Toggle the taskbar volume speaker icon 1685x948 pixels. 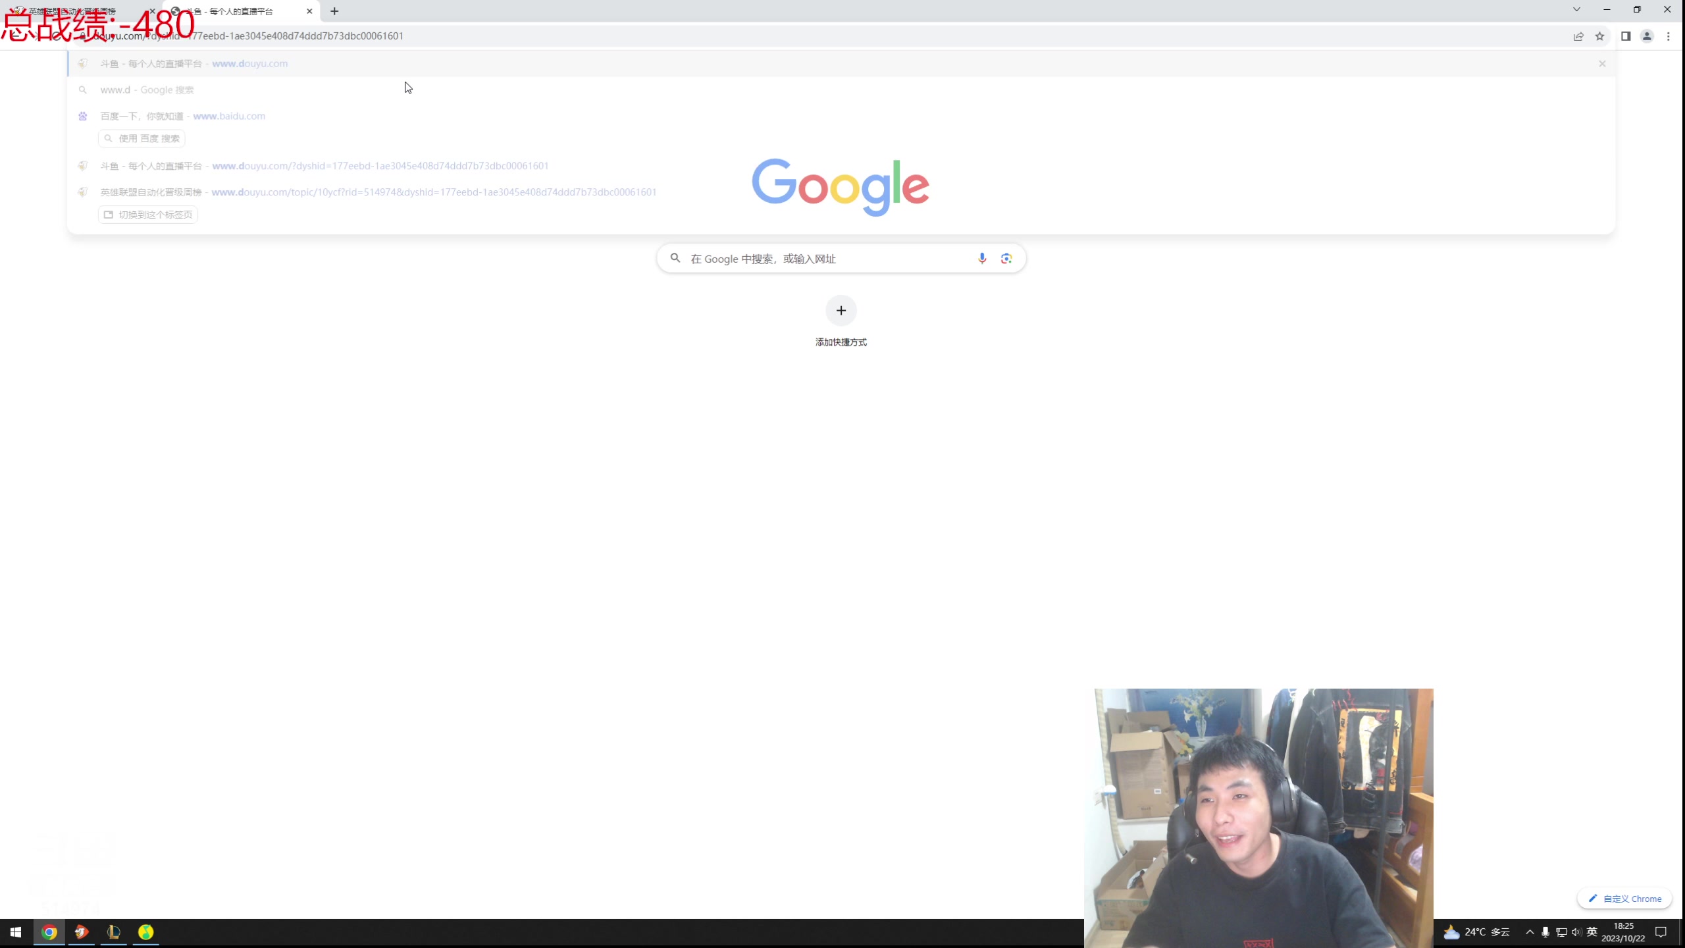coord(1576,932)
